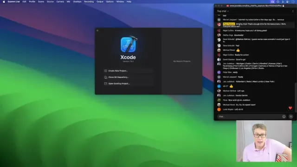Click the Open Existing Project folder icon
Screen dimensions: 297x167
(106, 83)
